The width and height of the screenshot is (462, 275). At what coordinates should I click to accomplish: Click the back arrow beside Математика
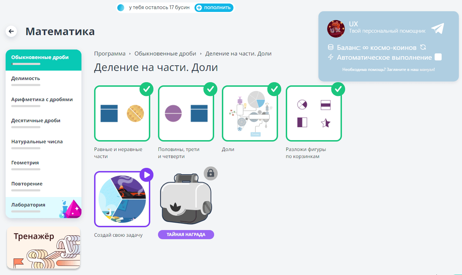click(x=11, y=31)
